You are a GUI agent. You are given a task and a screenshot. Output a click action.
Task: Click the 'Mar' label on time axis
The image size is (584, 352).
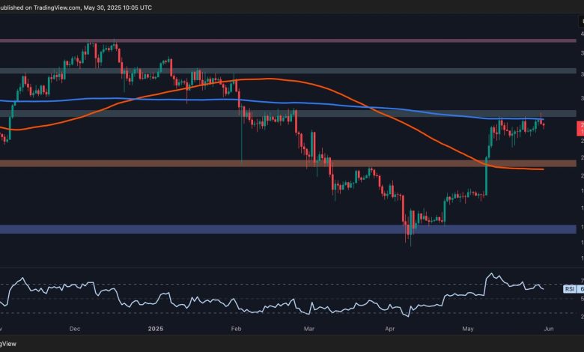click(309, 329)
